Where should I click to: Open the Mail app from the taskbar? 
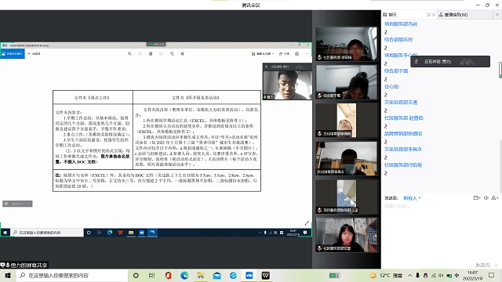tap(217, 275)
